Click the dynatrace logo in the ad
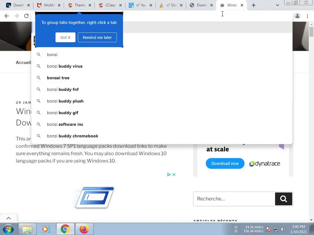 [x=264, y=164]
